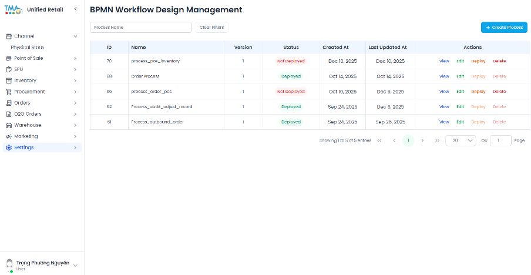Open the user profile dropdown menu

[75, 265]
